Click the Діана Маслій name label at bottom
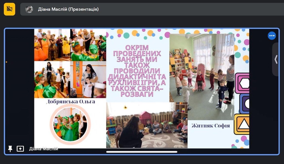Viewport: 284px width, 164px height. 44,149
